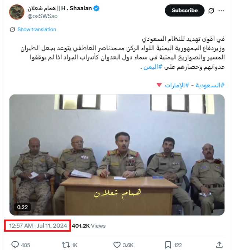Click Show translation link
This screenshot has width=235, height=250.
tap(37, 29)
